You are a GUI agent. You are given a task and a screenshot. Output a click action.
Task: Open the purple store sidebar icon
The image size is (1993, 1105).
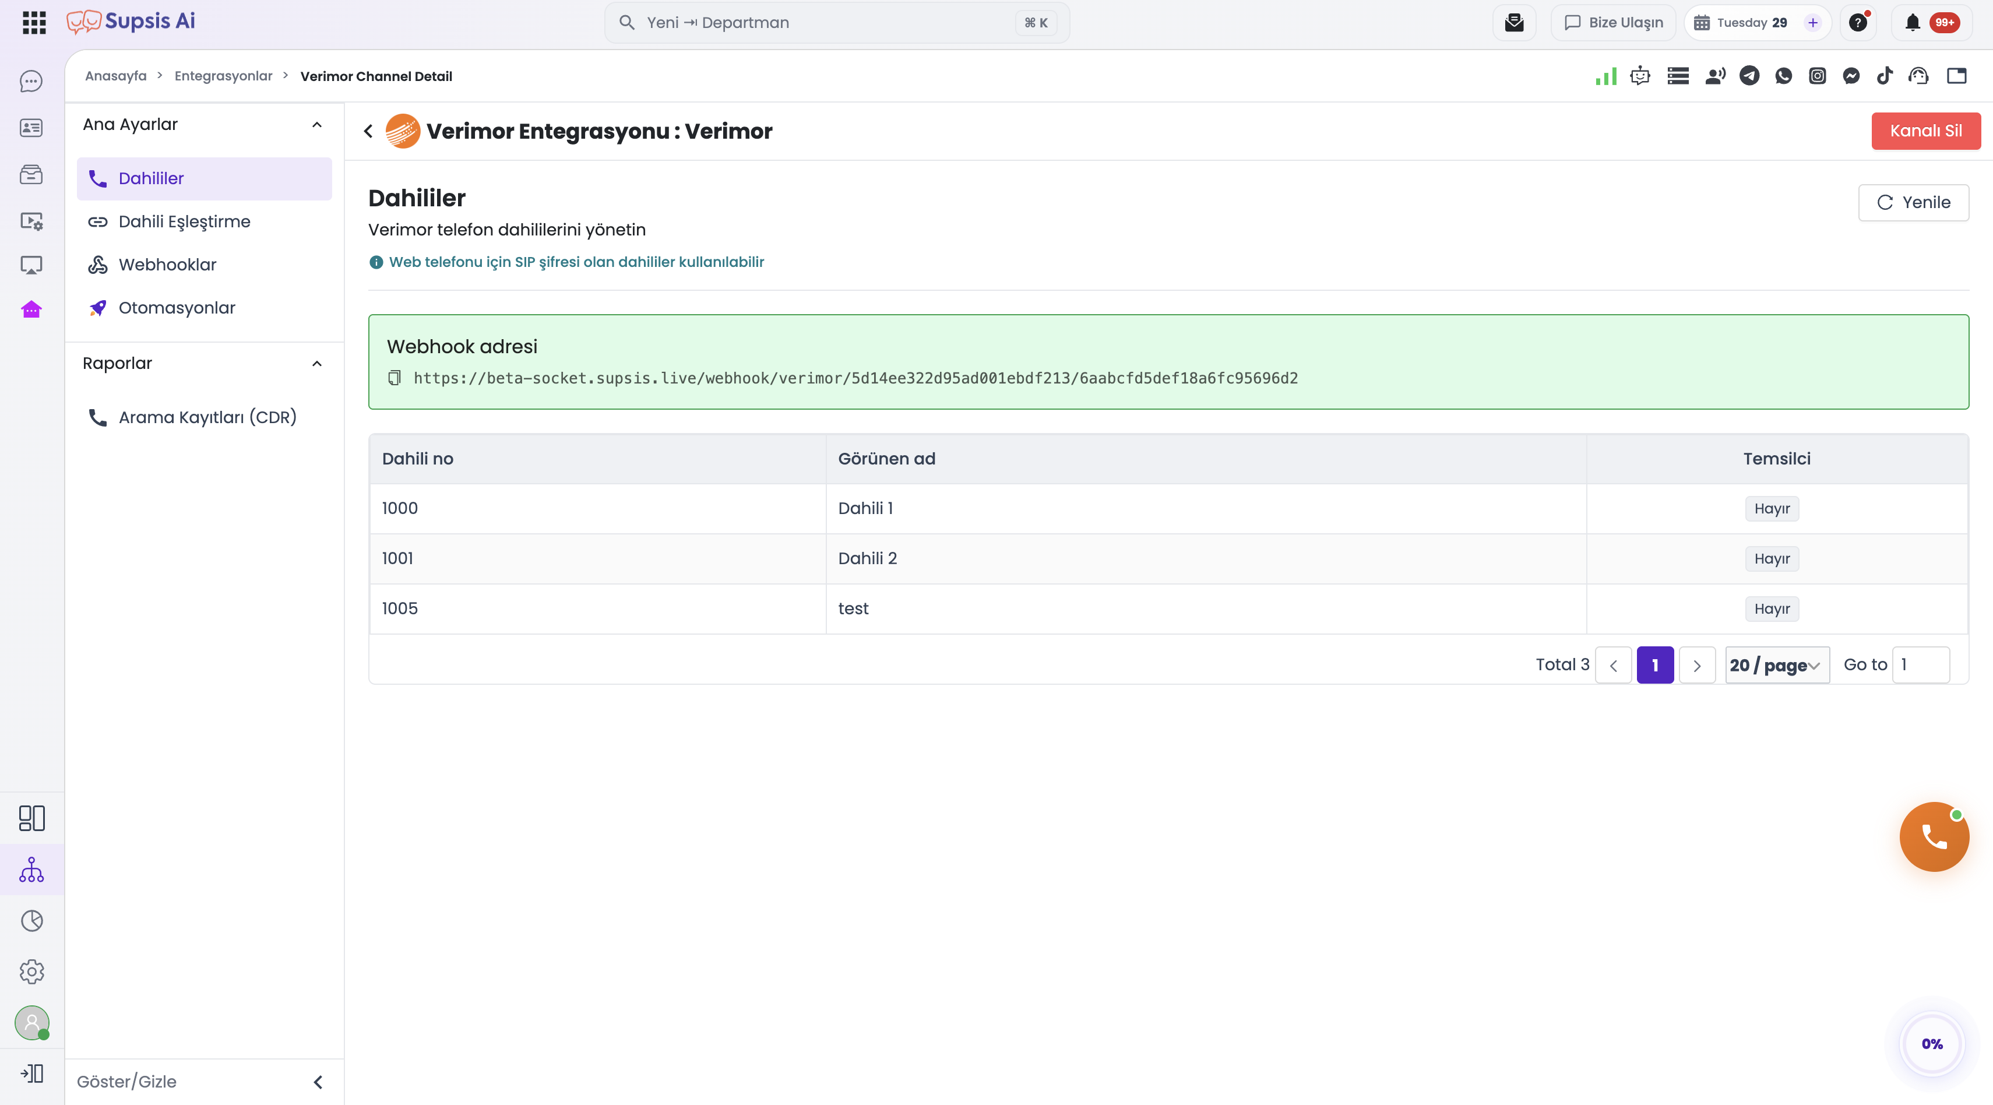[31, 309]
